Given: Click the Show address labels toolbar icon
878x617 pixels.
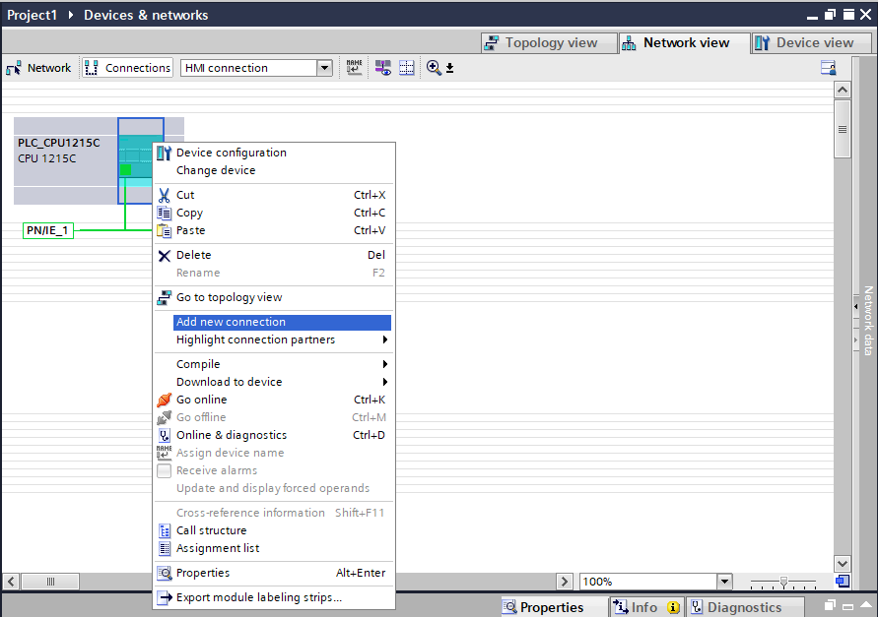Looking at the screenshot, I should tap(382, 68).
